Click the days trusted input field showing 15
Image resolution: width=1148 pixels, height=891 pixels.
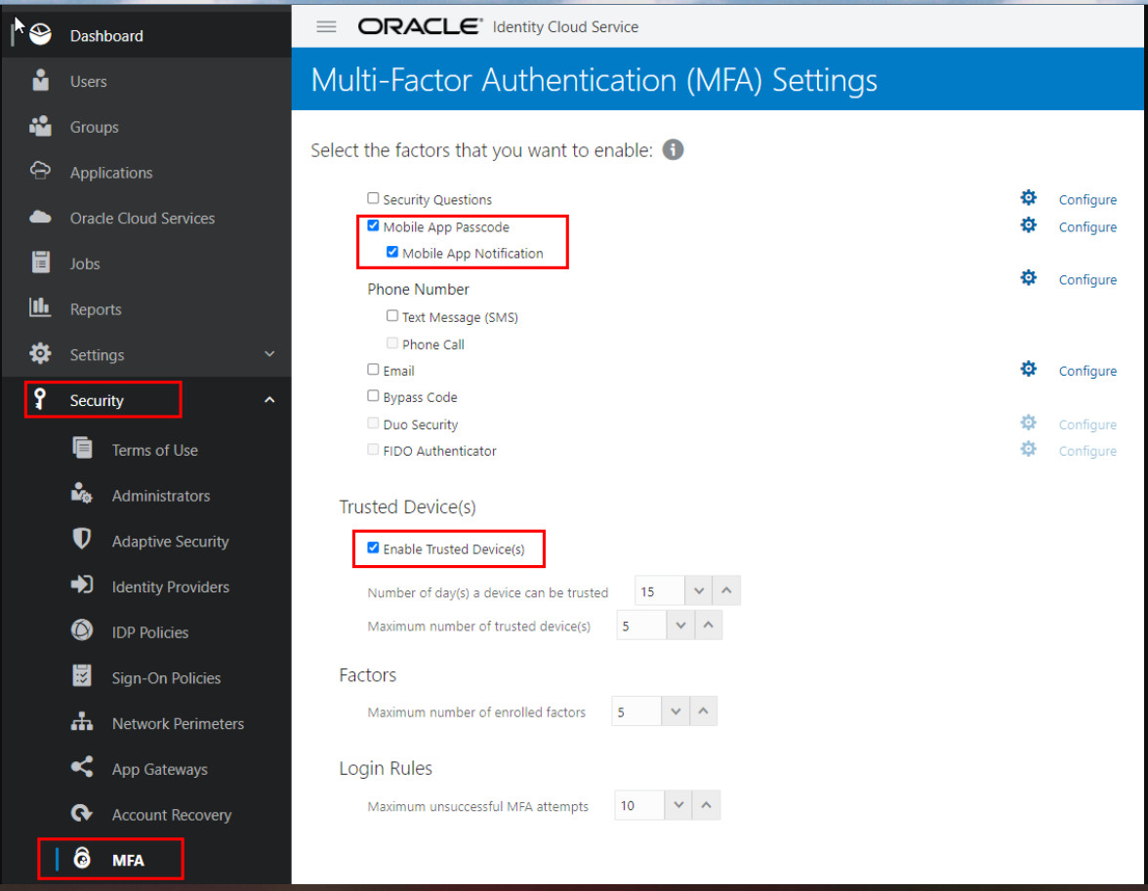660,590
